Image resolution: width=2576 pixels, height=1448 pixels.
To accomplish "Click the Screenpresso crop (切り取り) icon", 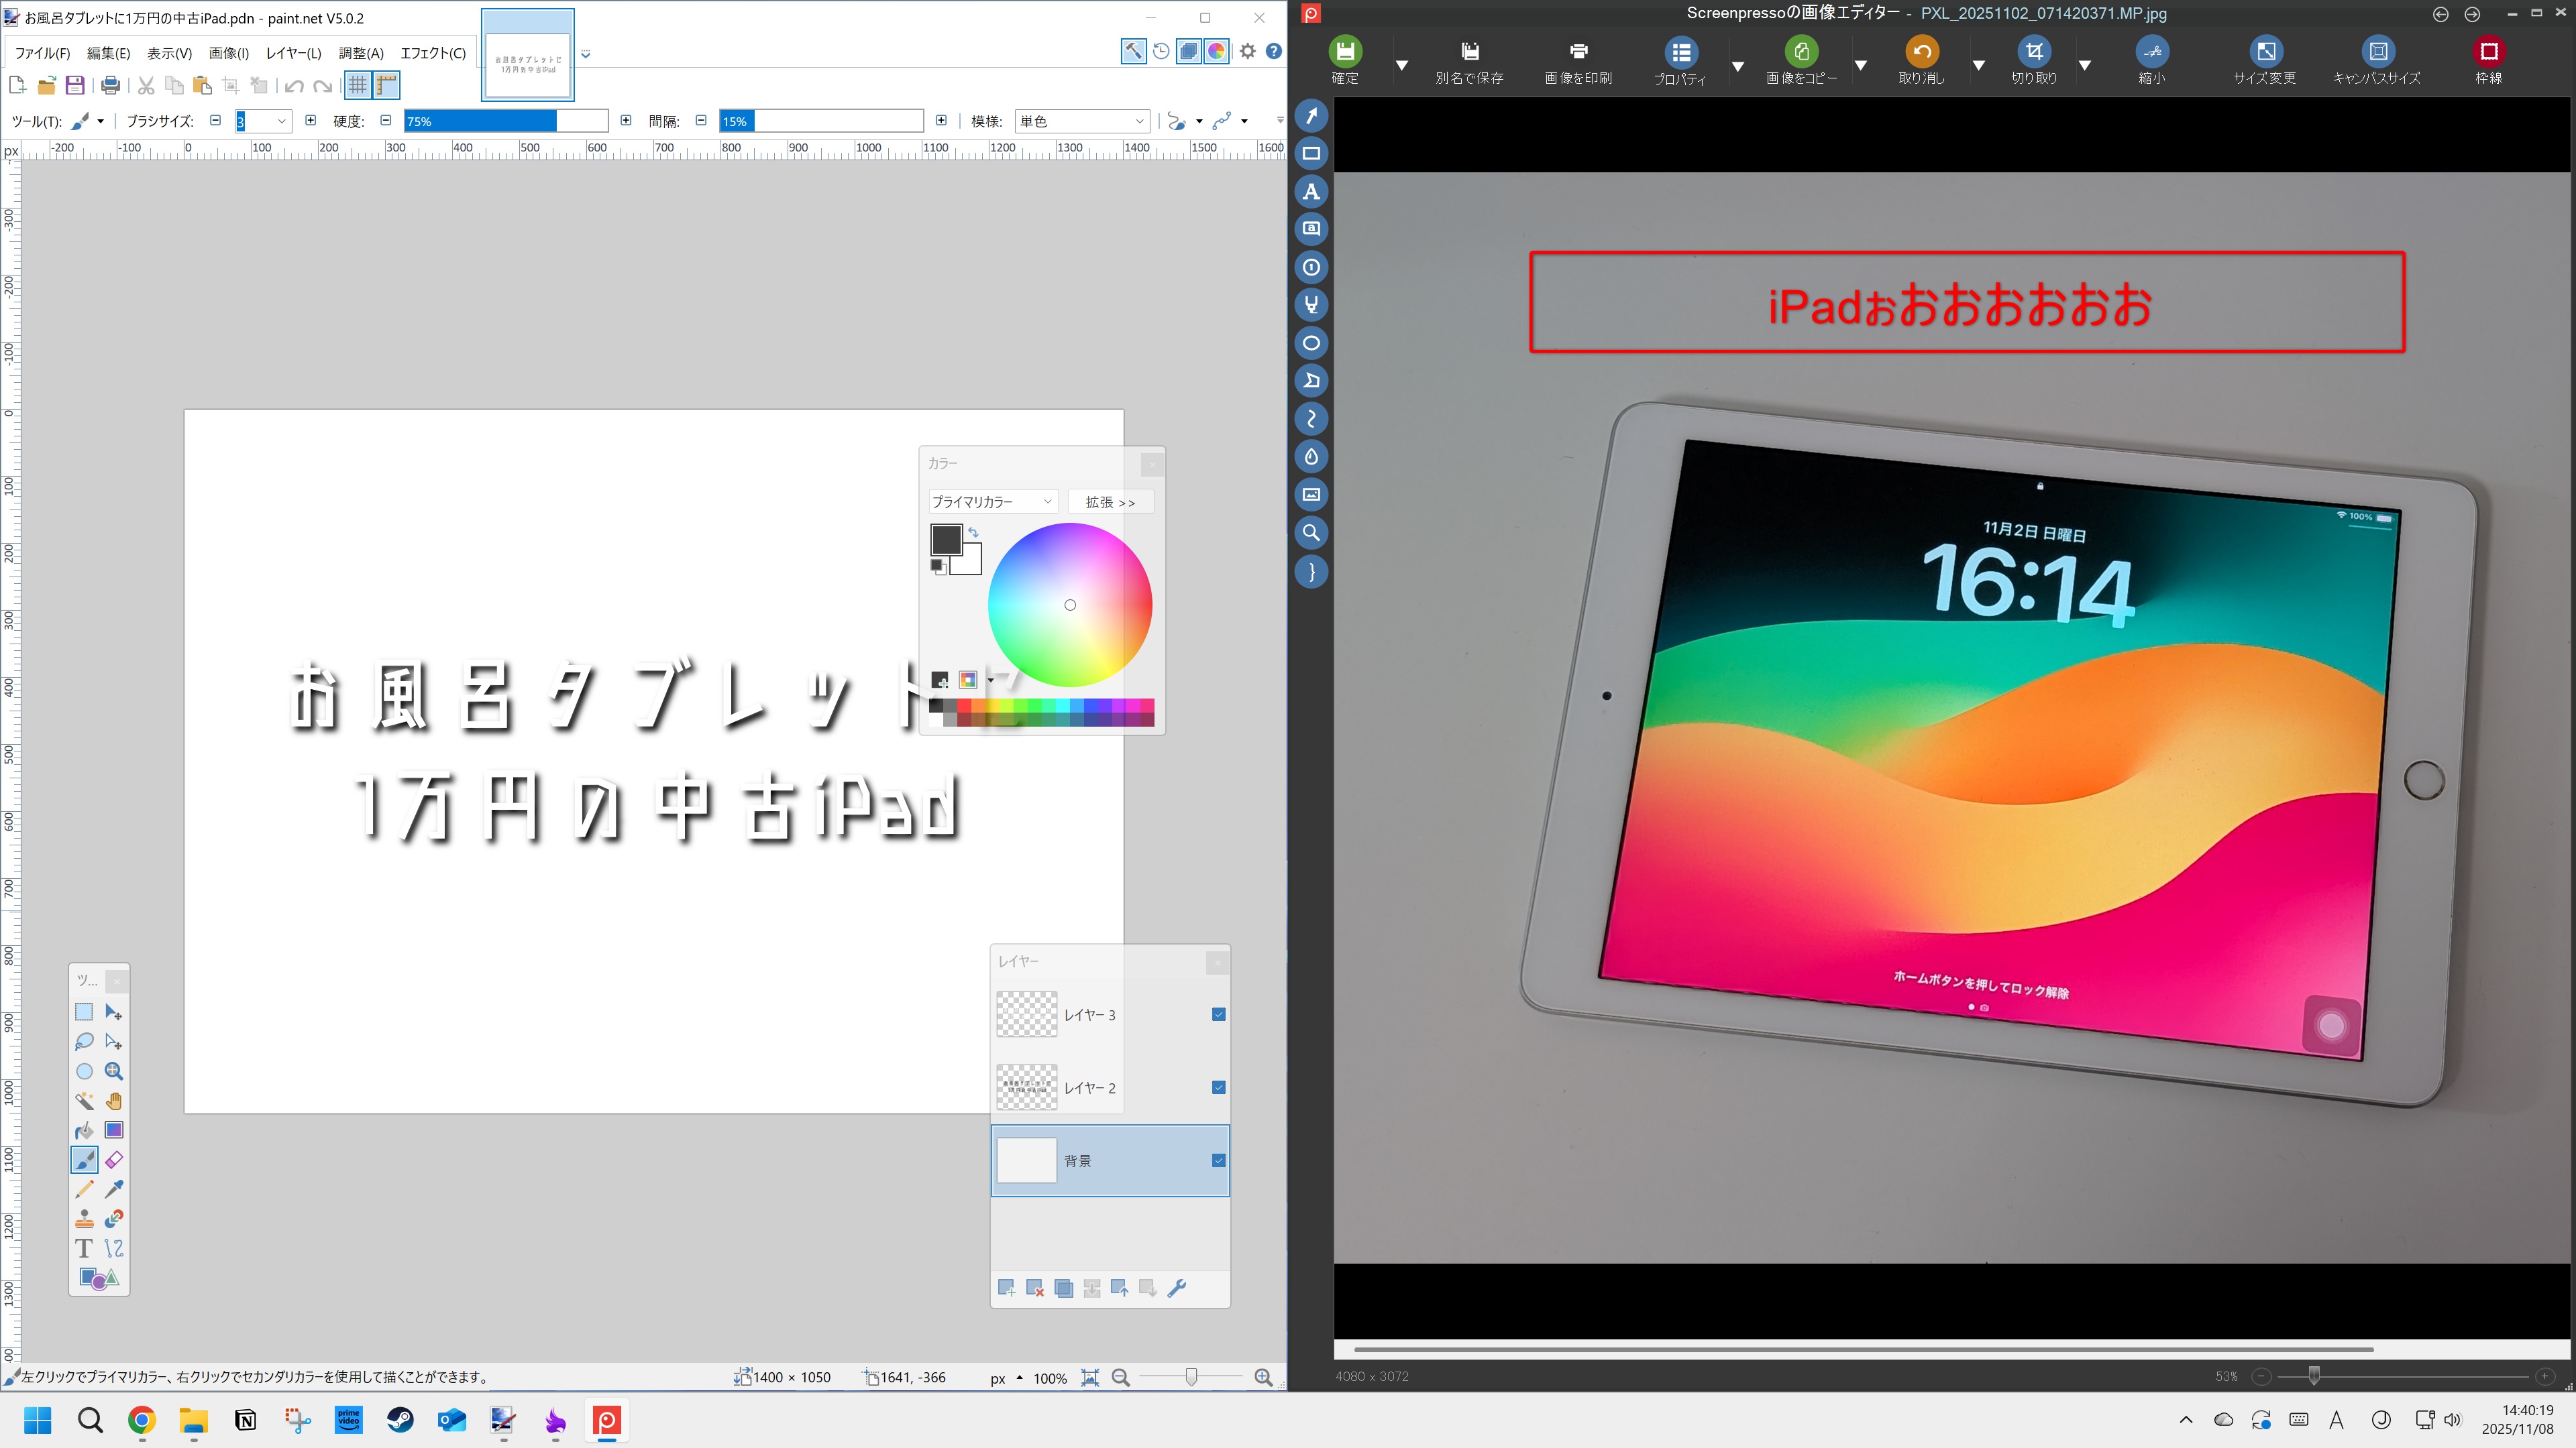I will click(x=2033, y=52).
